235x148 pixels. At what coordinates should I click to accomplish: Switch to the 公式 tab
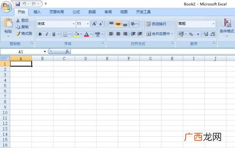tap(76, 12)
